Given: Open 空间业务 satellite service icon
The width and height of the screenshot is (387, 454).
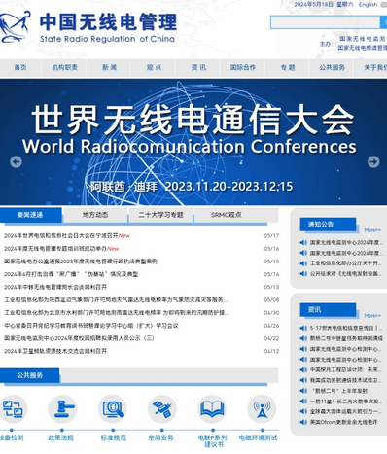Looking at the screenshot, I should [x=162, y=409].
